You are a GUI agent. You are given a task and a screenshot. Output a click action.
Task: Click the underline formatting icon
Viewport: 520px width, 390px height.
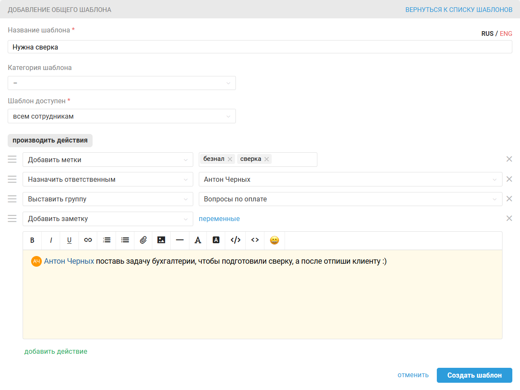point(69,240)
